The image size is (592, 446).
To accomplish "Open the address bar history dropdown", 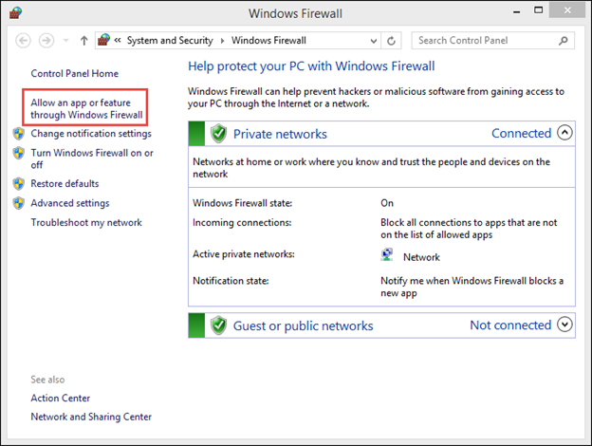I will click(x=374, y=41).
